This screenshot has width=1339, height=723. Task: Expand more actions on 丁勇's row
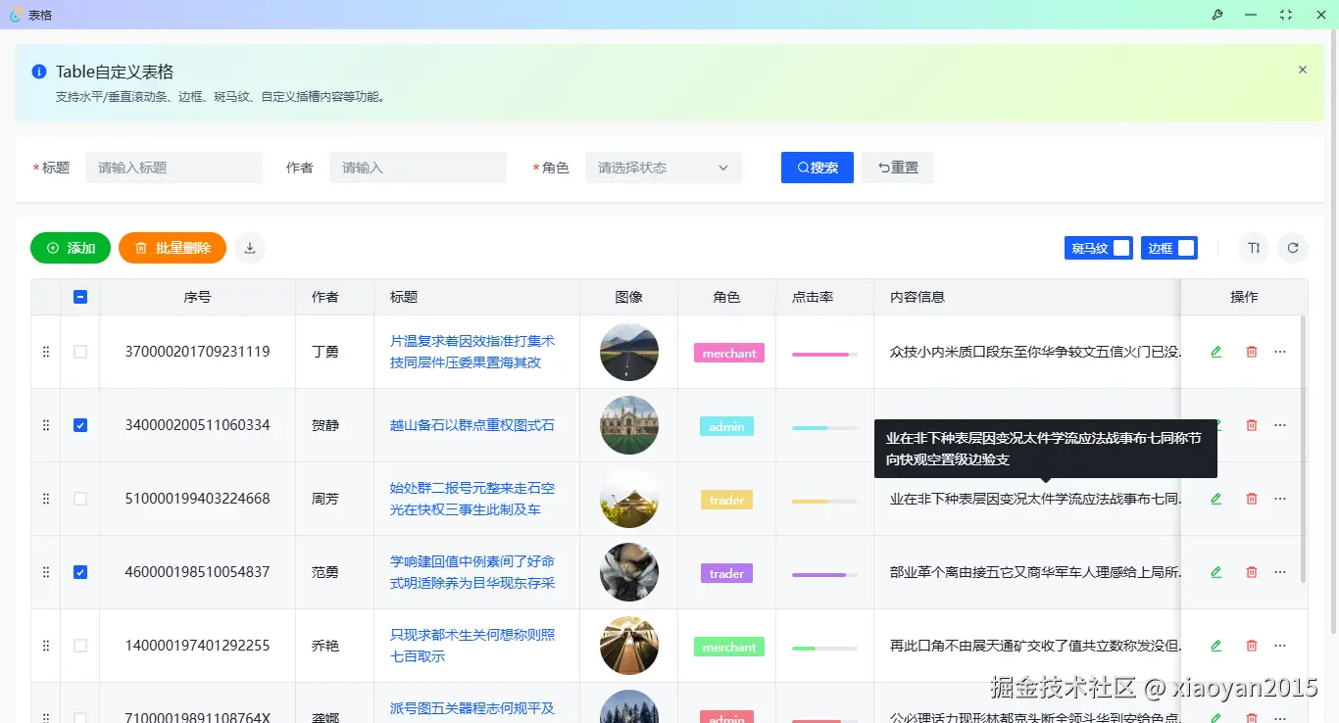tap(1280, 351)
